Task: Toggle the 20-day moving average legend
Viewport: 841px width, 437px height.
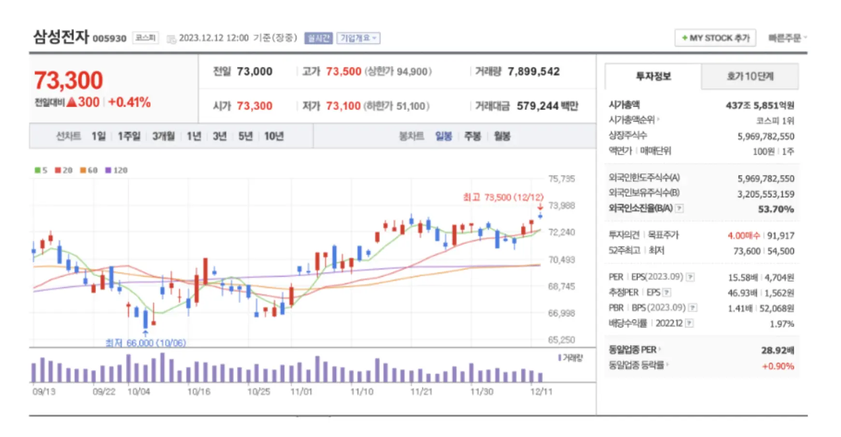Action: coord(64,170)
